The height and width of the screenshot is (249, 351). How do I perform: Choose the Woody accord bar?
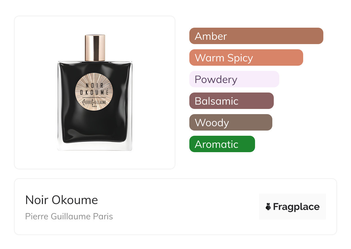point(231,122)
